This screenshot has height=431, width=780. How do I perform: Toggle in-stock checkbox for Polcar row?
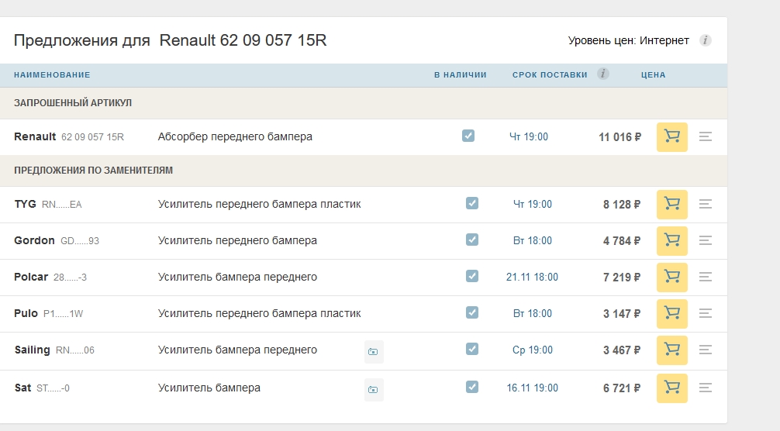[x=472, y=276]
